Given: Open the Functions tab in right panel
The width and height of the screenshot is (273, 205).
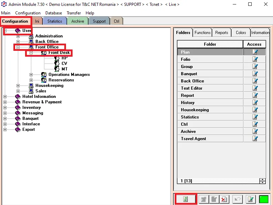Looking at the screenshot, I should (203, 33).
